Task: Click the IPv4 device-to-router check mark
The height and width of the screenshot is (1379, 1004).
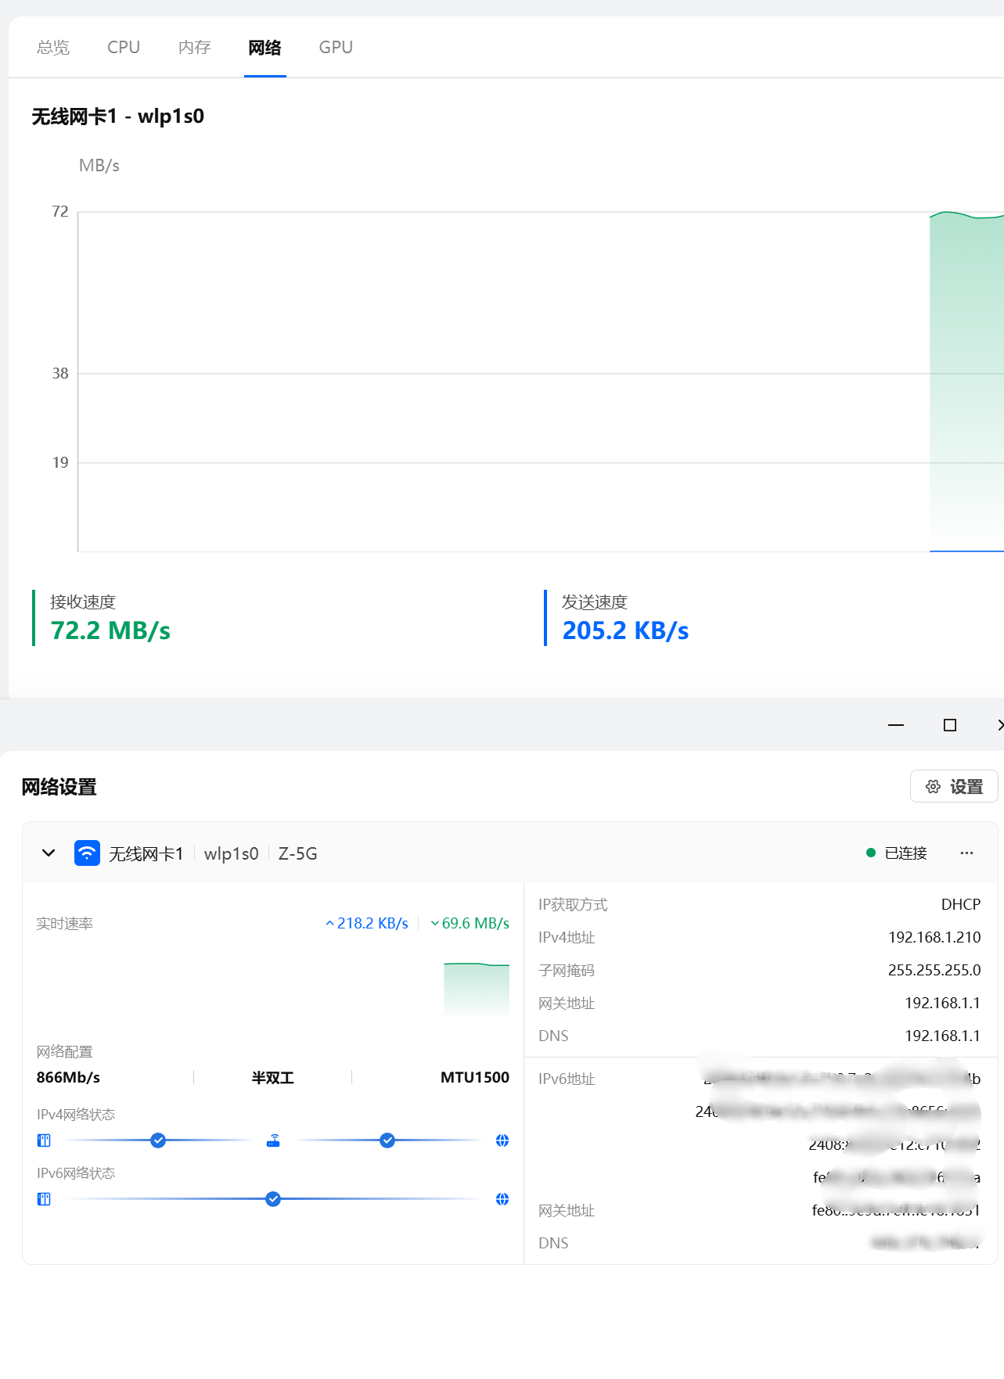Action: click(158, 1140)
